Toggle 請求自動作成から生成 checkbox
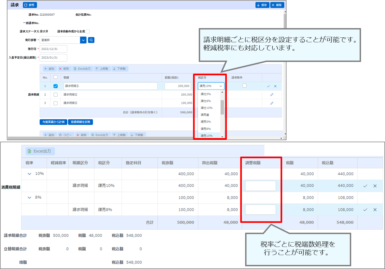This screenshot has height=269, width=385. tap(88, 31)
